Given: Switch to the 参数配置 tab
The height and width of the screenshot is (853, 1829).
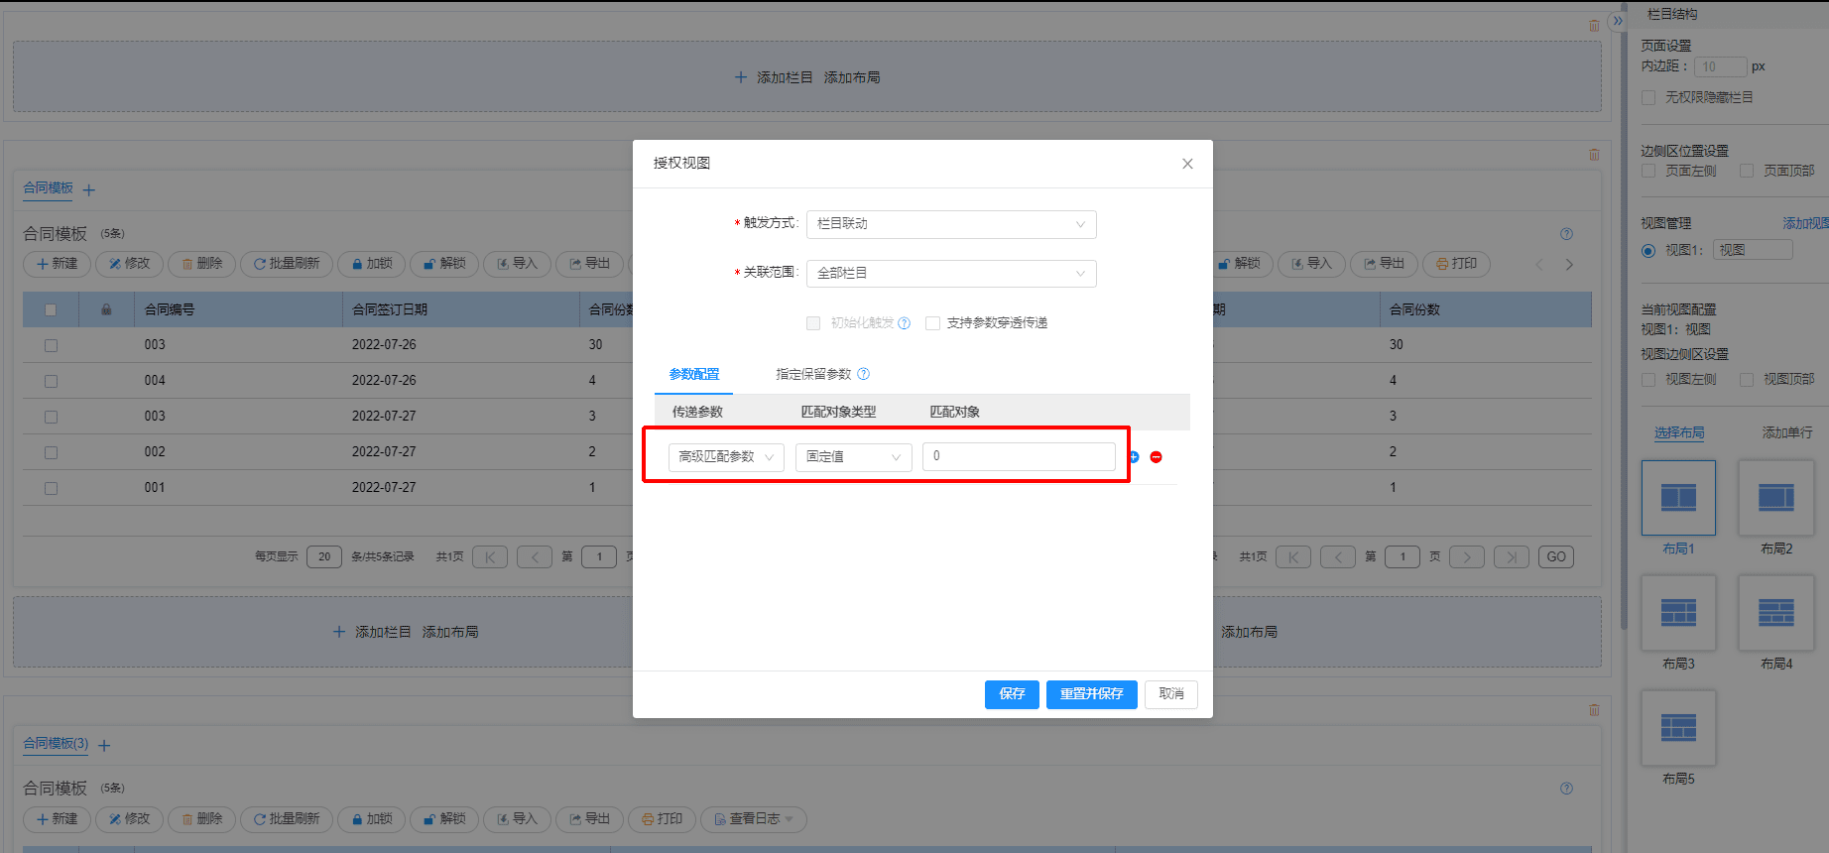Looking at the screenshot, I should pos(694,374).
